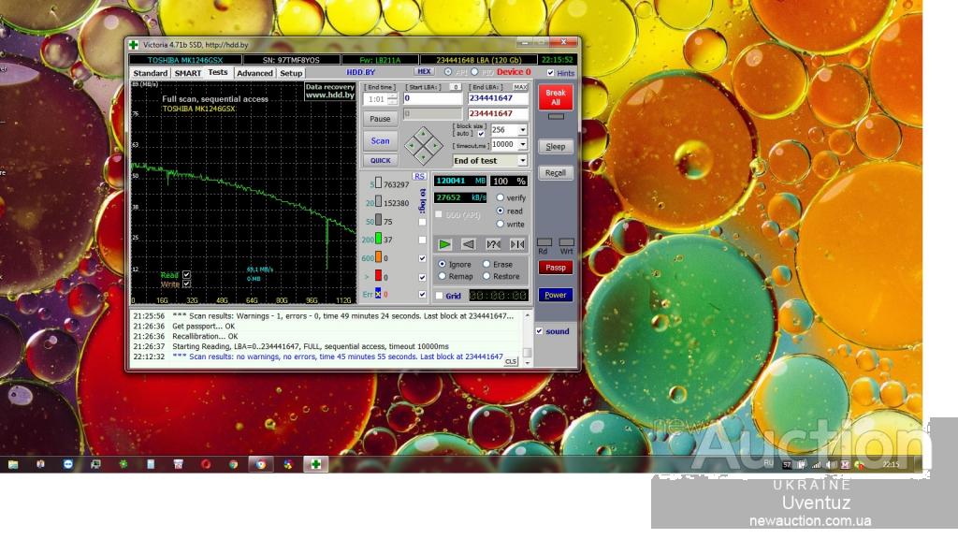
Task: Click the green gear taskbar icon
Action: [123, 464]
